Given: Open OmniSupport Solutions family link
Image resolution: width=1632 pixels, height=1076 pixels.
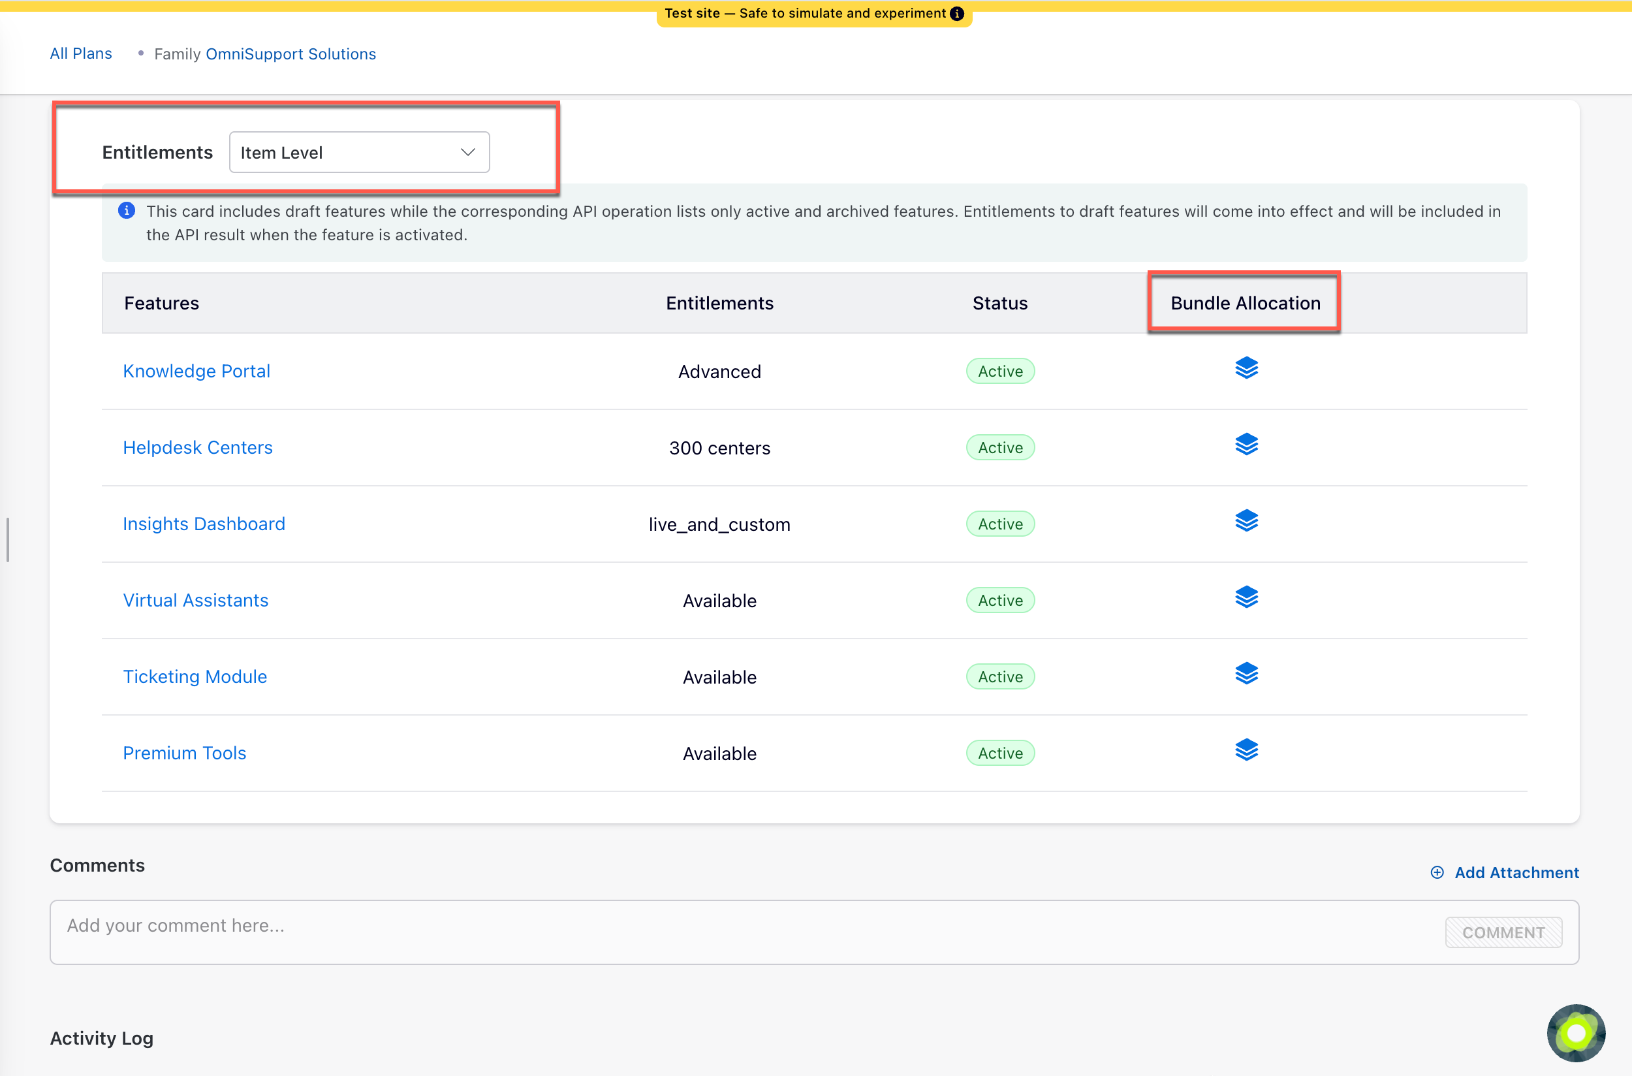Looking at the screenshot, I should (290, 54).
